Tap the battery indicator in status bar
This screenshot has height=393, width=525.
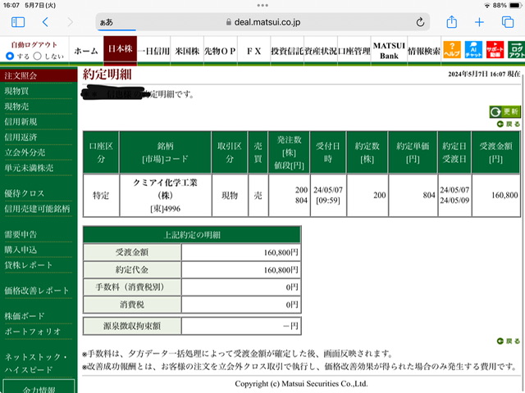514,6
